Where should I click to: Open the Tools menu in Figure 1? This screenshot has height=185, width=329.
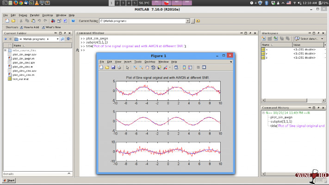(138, 62)
